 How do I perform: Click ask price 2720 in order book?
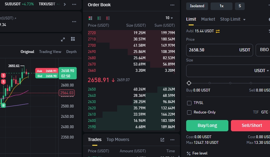[x=92, y=33]
